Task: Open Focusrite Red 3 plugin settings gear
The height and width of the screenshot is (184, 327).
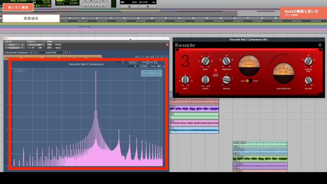Action: point(320,45)
